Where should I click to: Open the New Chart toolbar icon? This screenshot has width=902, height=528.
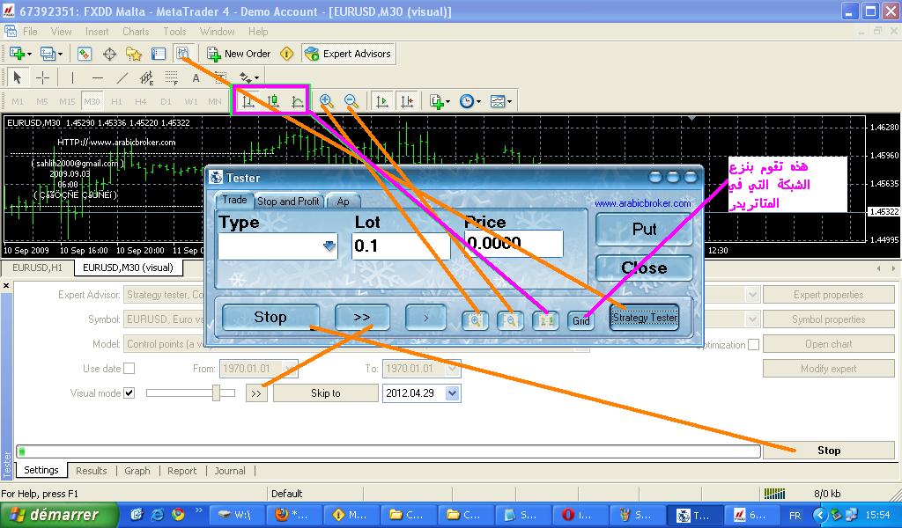[20, 54]
